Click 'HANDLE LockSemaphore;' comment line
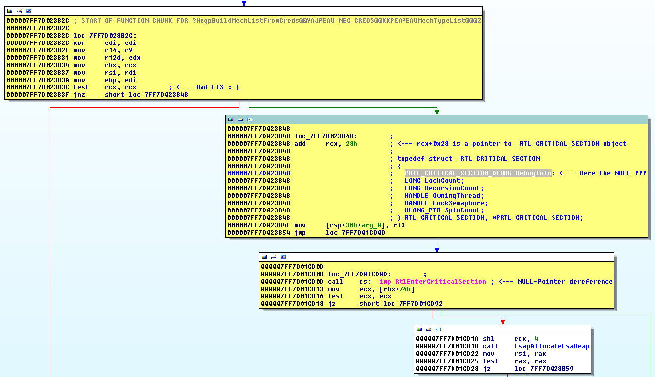The height and width of the screenshot is (377, 655). (447, 203)
